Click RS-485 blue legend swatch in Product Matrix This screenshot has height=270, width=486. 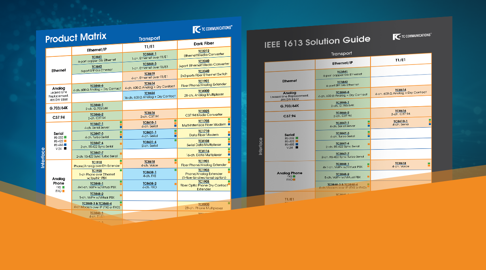(65, 145)
